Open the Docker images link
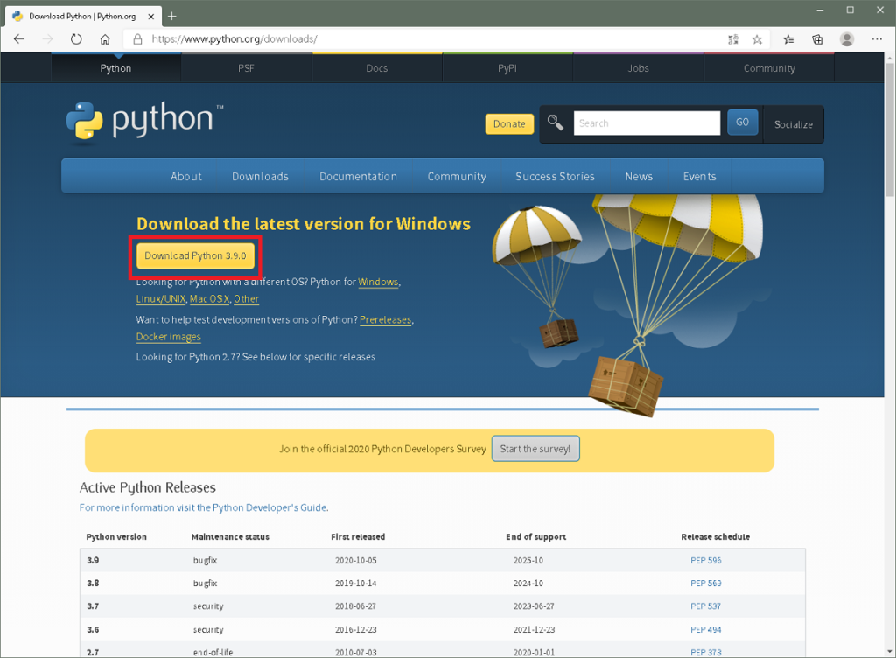 (x=169, y=337)
